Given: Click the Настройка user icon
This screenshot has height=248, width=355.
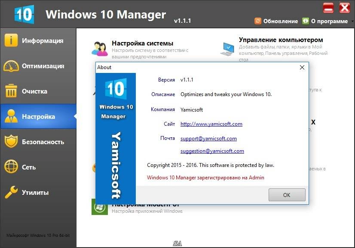Looking at the screenshot, I should click(11, 116).
